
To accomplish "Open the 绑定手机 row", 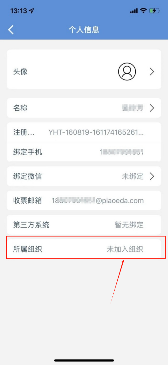I will pos(84,152).
